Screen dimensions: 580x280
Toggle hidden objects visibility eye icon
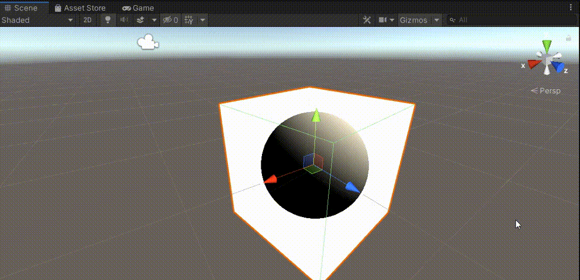tap(171, 20)
